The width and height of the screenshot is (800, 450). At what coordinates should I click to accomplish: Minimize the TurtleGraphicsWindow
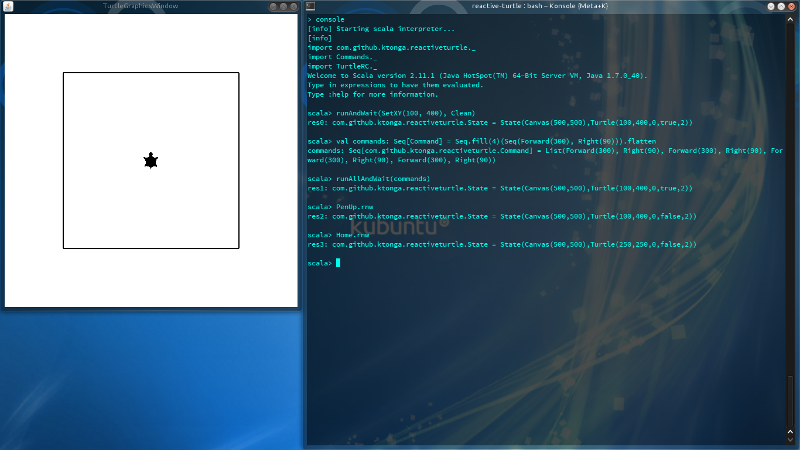[273, 6]
